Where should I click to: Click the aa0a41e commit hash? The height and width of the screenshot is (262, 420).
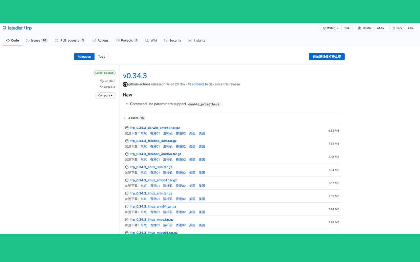(110, 87)
